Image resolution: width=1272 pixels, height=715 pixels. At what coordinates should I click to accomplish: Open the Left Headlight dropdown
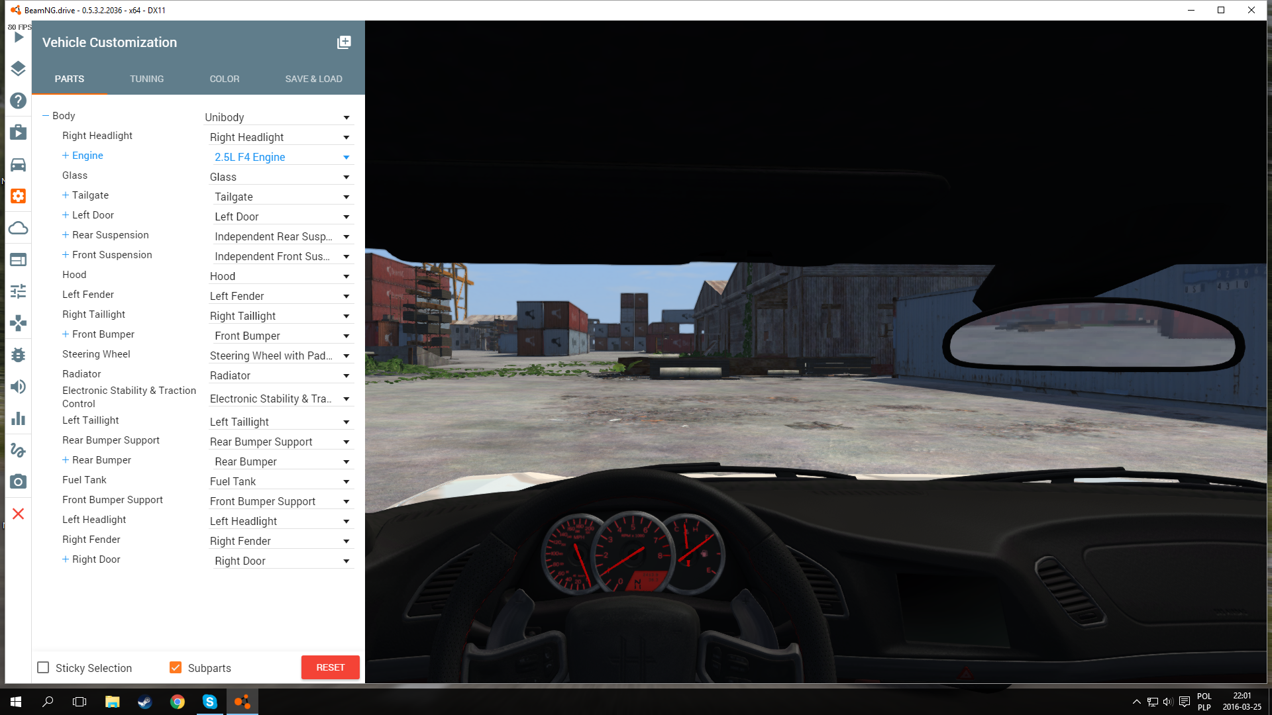tap(281, 521)
